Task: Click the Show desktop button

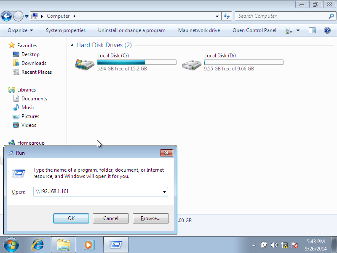Action: coord(334,245)
